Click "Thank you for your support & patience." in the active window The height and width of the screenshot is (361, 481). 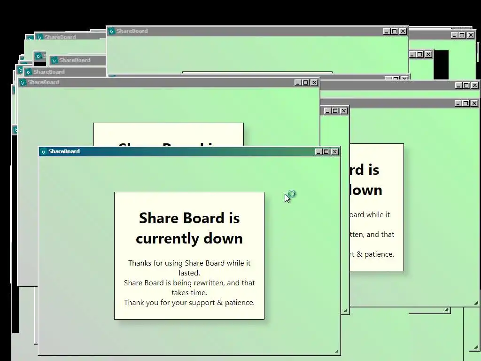pos(189,303)
